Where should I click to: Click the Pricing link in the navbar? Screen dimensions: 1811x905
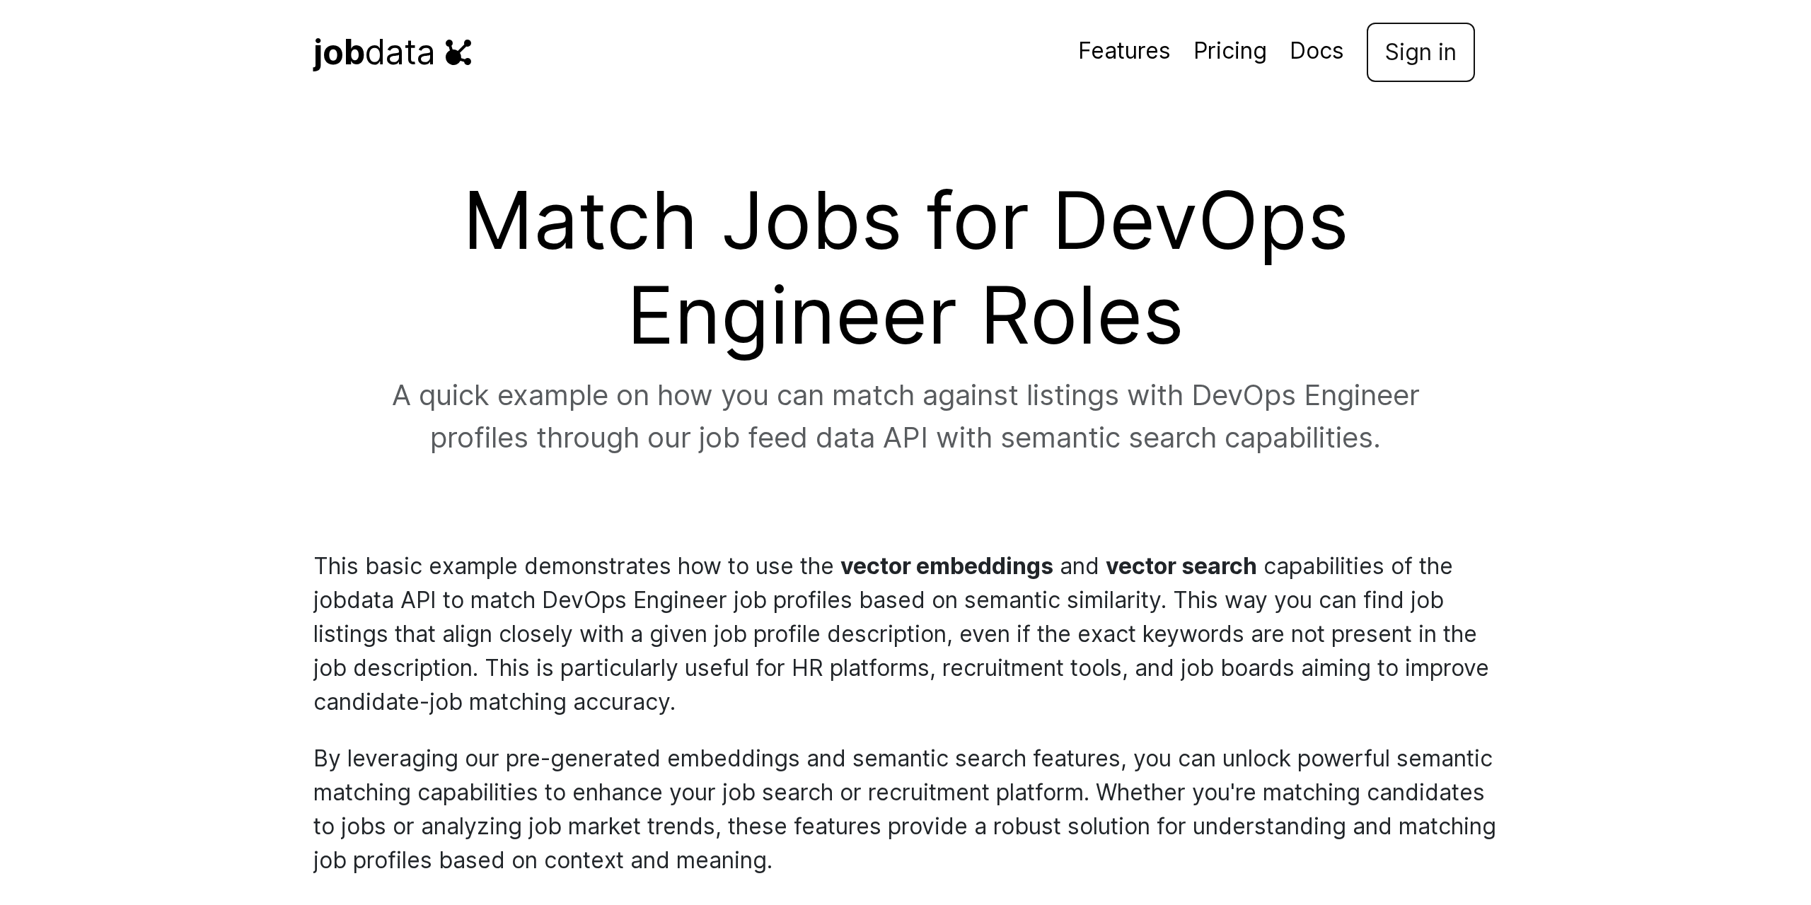1230,51
